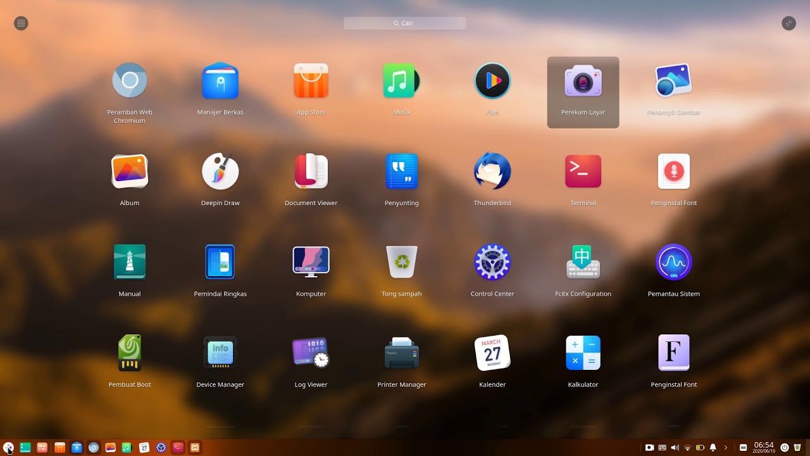Launch the Musik app
810x456 pixels.
click(x=401, y=81)
